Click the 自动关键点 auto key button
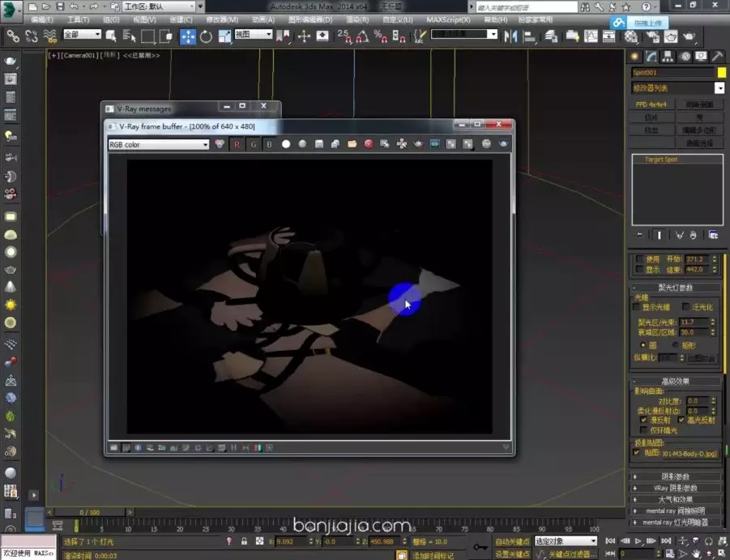The height and width of the screenshot is (560, 730). click(512, 541)
